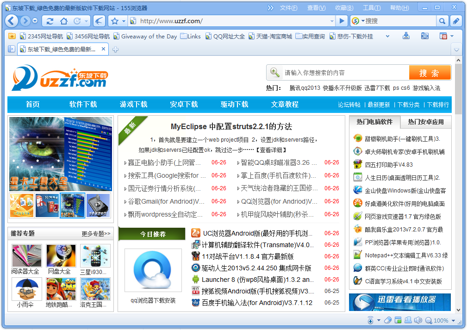Open the 工具(T) menu

pyautogui.click(x=371, y=8)
